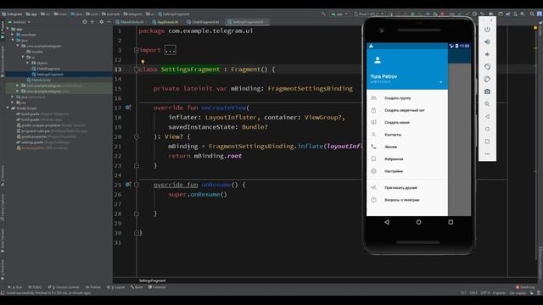The width and height of the screenshot is (543, 305).
Task: Open the TODO tool window tab
Action: 35,287
